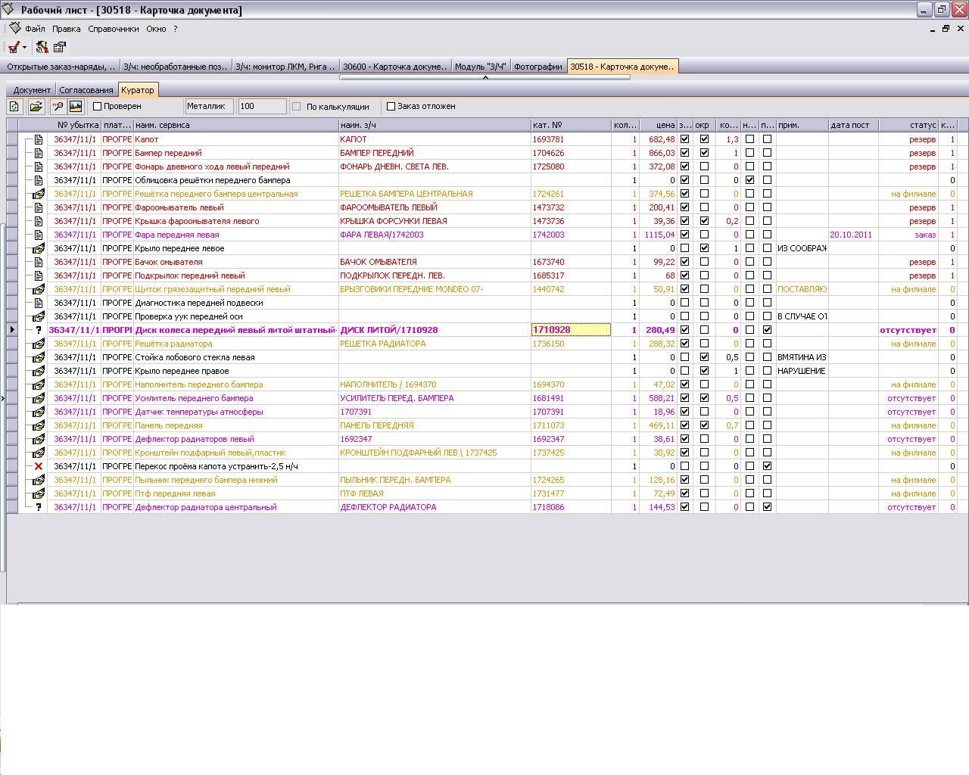Click current-row arrow marker beside Диск колеса
Viewport: 969px width, 775px height.
click(11, 330)
